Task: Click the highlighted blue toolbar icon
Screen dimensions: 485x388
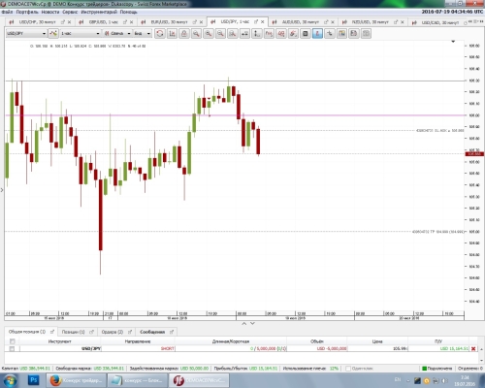Action: [317, 34]
